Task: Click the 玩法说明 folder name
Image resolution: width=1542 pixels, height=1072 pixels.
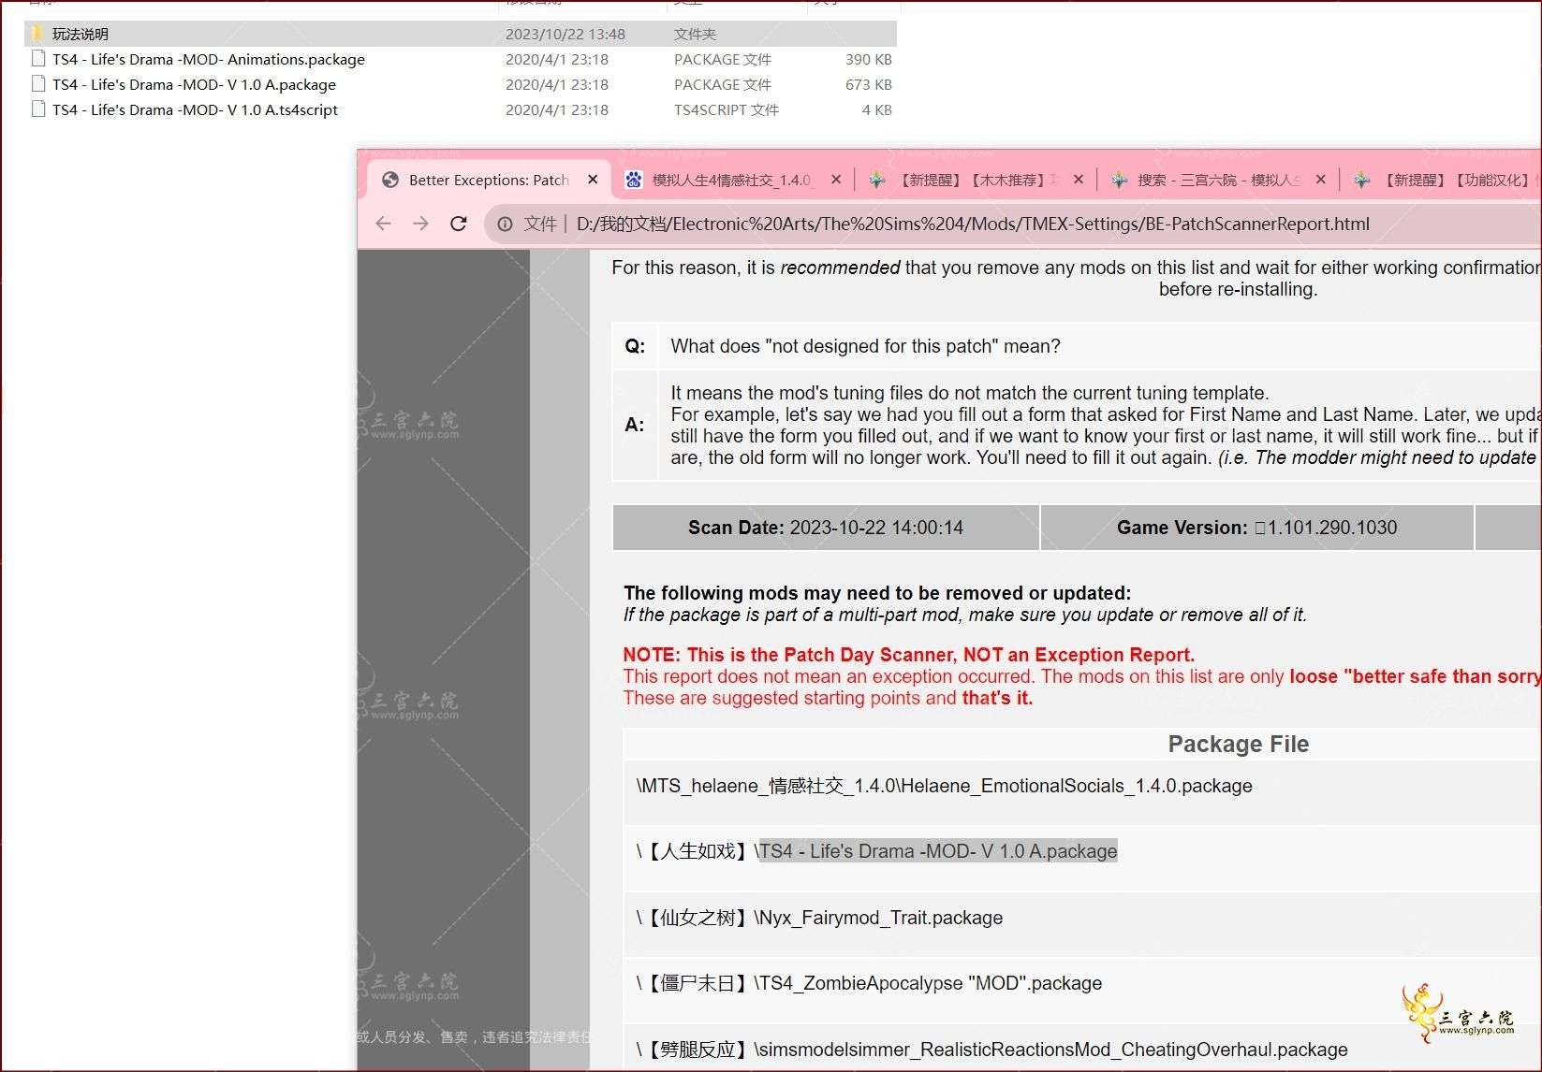Action: 81,34
